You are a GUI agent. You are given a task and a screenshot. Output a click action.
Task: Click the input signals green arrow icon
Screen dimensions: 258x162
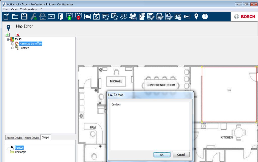coord(70,17)
